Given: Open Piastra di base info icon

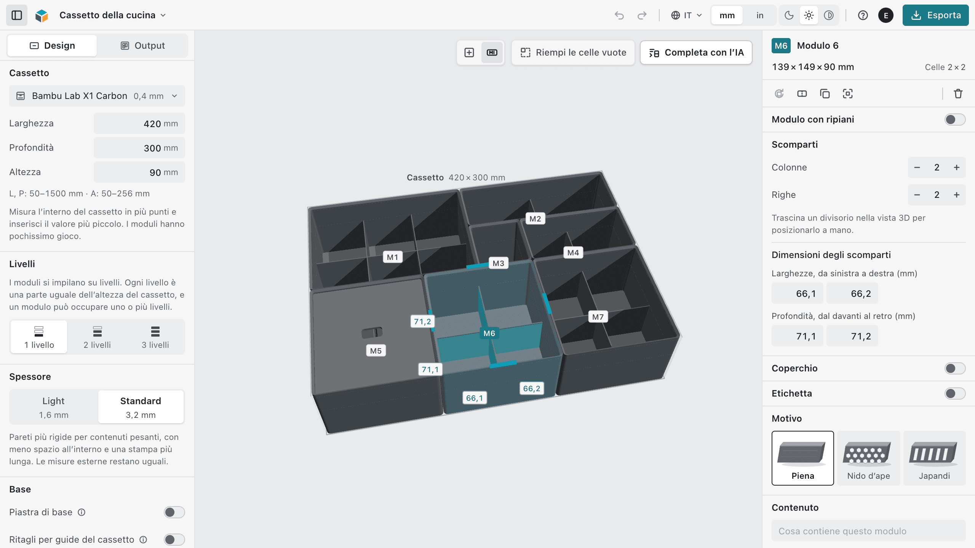Looking at the screenshot, I should [x=82, y=512].
